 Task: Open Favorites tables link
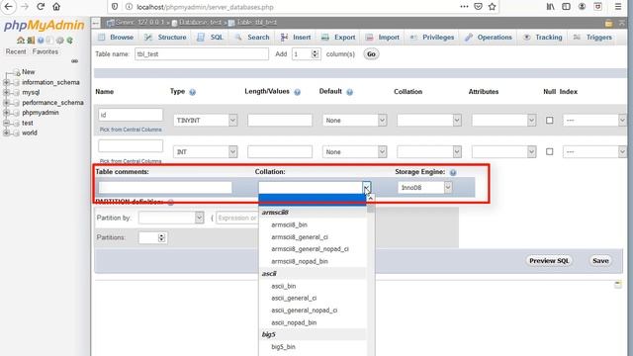45,51
